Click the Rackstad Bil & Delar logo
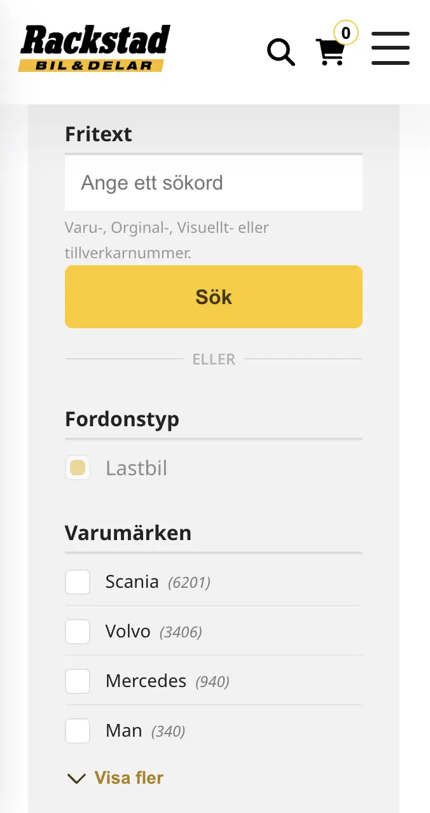The width and height of the screenshot is (430, 813). [x=93, y=47]
